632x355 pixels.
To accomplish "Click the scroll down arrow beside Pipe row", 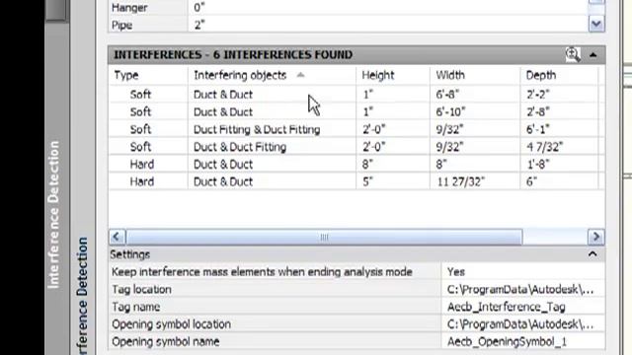I will tap(596, 24).
